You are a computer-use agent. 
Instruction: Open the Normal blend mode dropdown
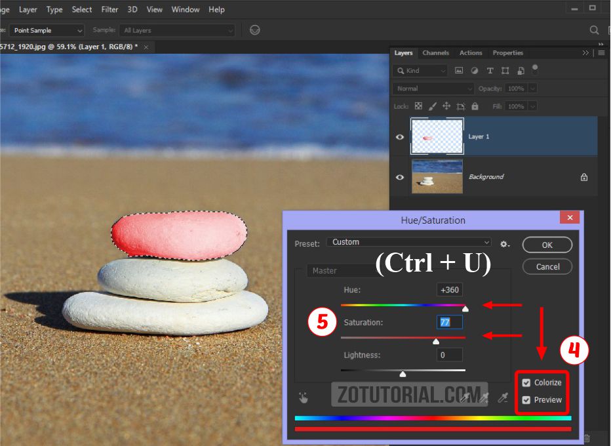433,89
